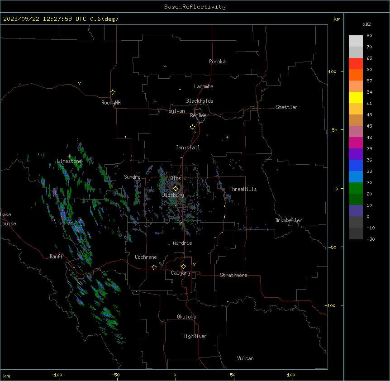
Task: Click the dBZ legend heading
Action: pos(366,24)
